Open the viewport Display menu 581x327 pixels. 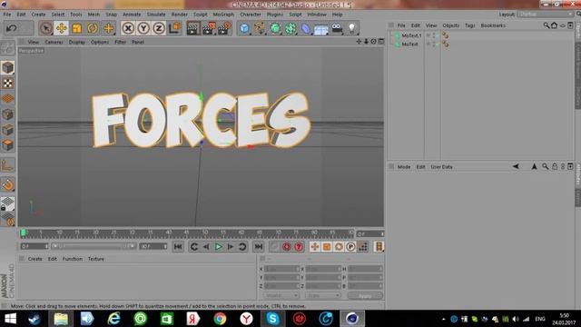[76, 43]
